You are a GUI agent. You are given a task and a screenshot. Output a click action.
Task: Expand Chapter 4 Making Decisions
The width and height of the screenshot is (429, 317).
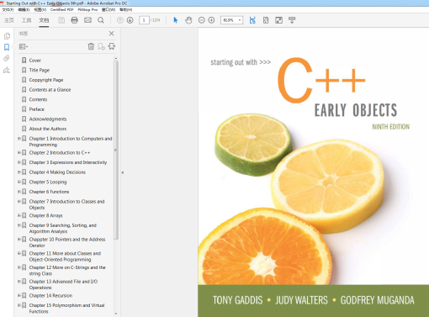[19, 172]
